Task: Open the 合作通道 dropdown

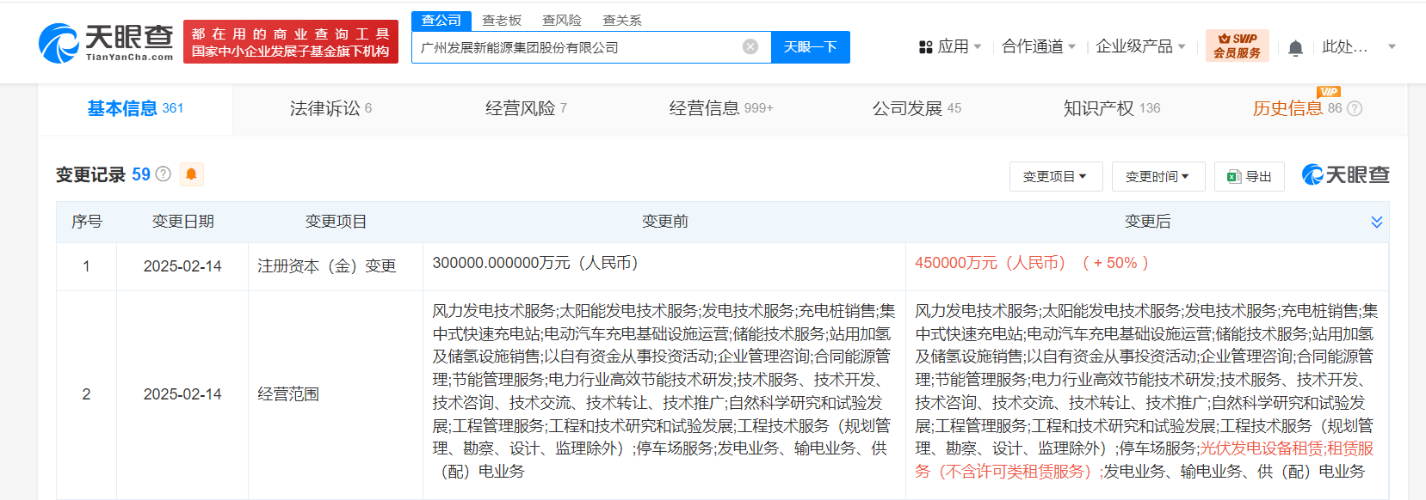Action: (1039, 46)
